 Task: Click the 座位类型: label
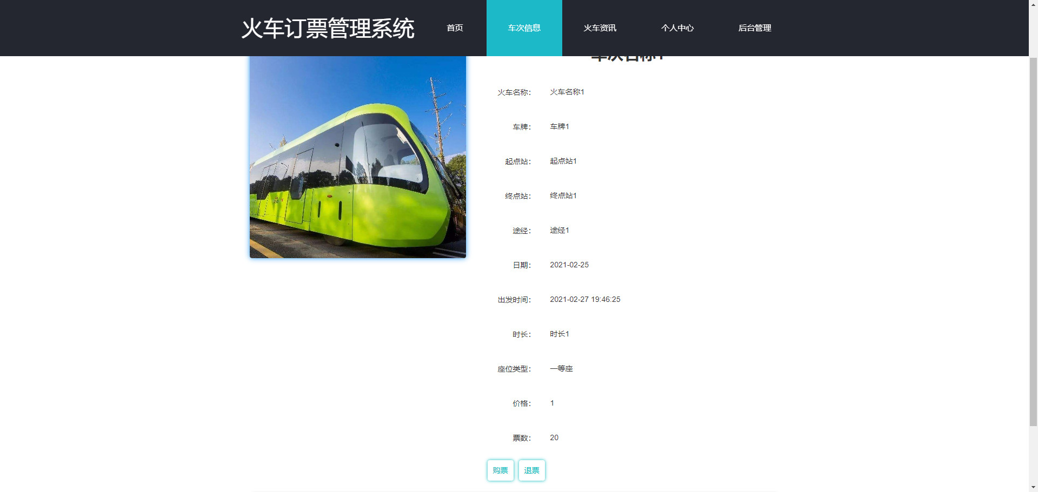click(514, 369)
